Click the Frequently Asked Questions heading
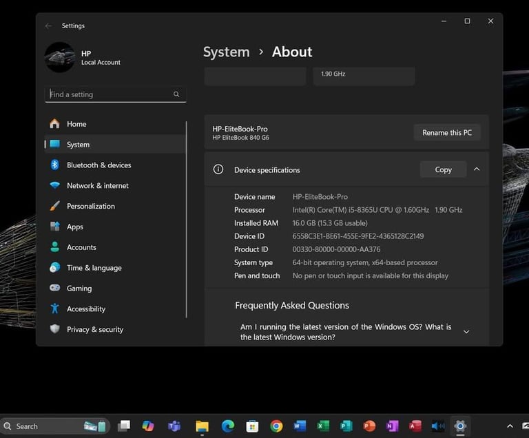 [292, 305]
